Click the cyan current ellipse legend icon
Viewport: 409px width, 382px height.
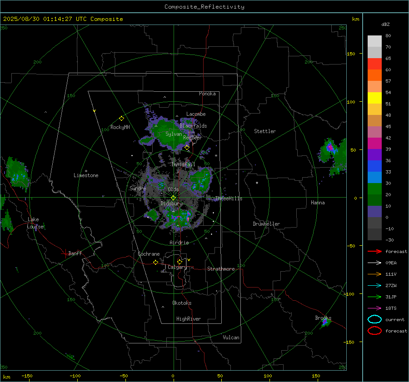point(374,319)
